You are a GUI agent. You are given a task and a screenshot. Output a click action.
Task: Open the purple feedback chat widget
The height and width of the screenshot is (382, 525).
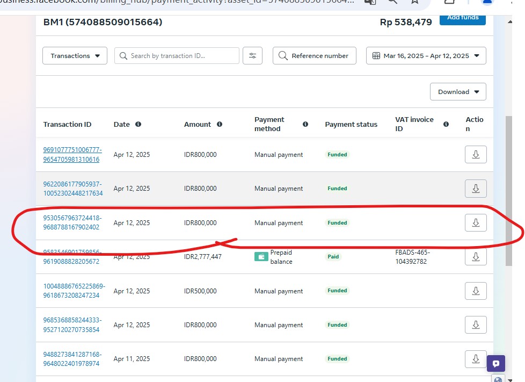click(x=495, y=363)
